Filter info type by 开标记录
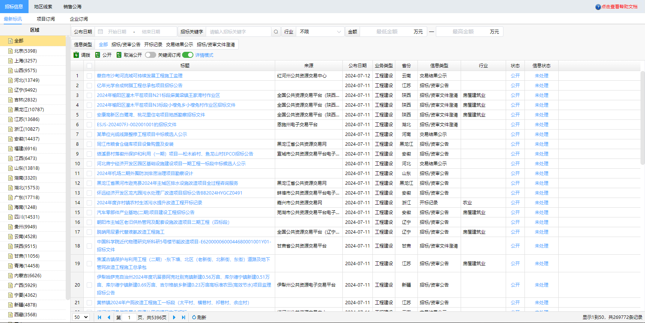 pos(153,44)
